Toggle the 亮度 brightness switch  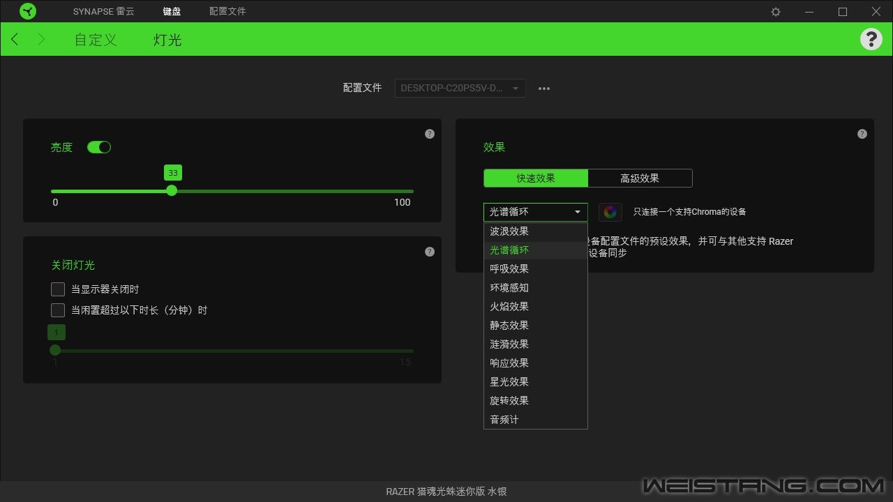[x=99, y=147]
